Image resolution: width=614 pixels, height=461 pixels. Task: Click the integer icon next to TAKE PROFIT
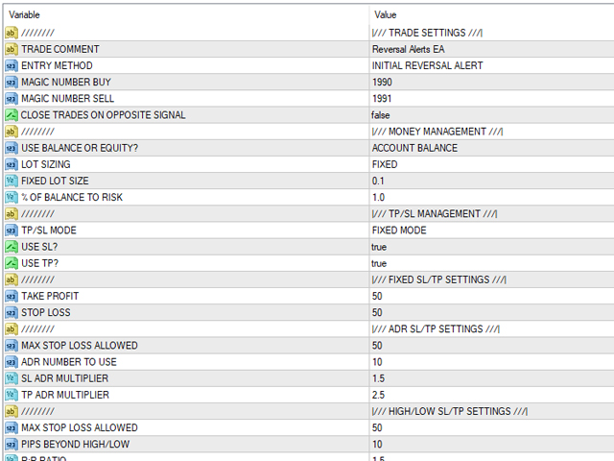(11, 296)
